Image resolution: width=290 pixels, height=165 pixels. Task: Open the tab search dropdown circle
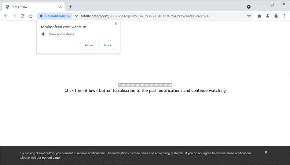249,7
